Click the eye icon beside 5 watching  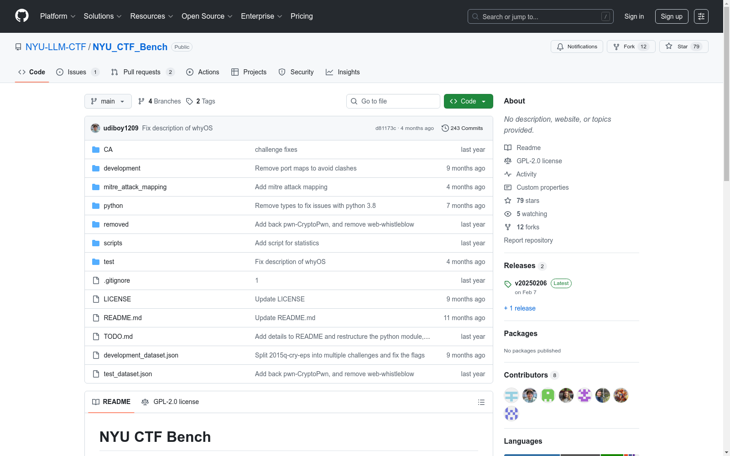(508, 214)
